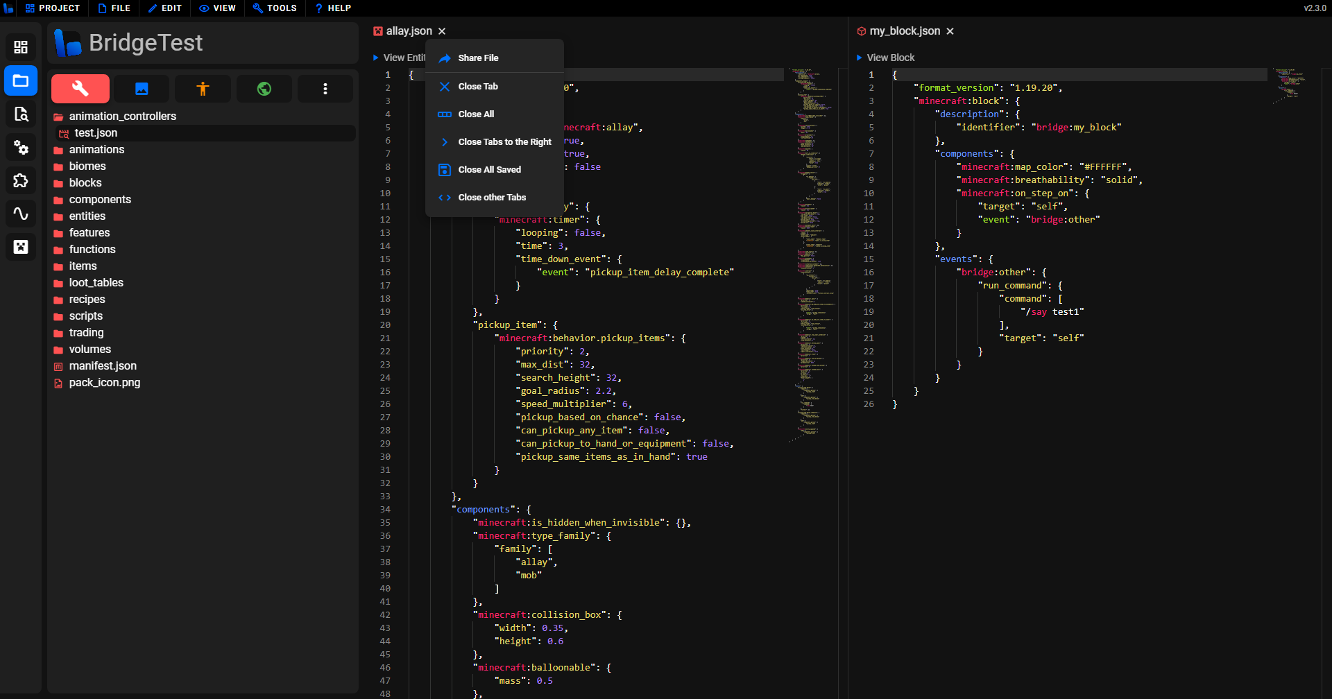This screenshot has width=1332, height=699.
Task: Click the my_block.json minimap
Action: (x=1292, y=86)
